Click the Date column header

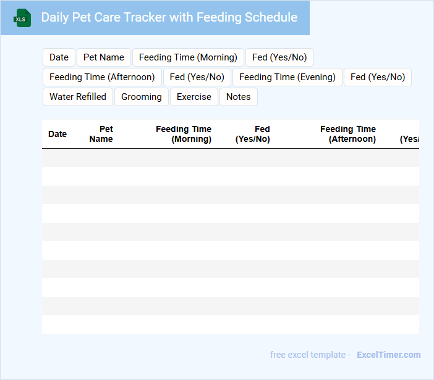(57, 134)
